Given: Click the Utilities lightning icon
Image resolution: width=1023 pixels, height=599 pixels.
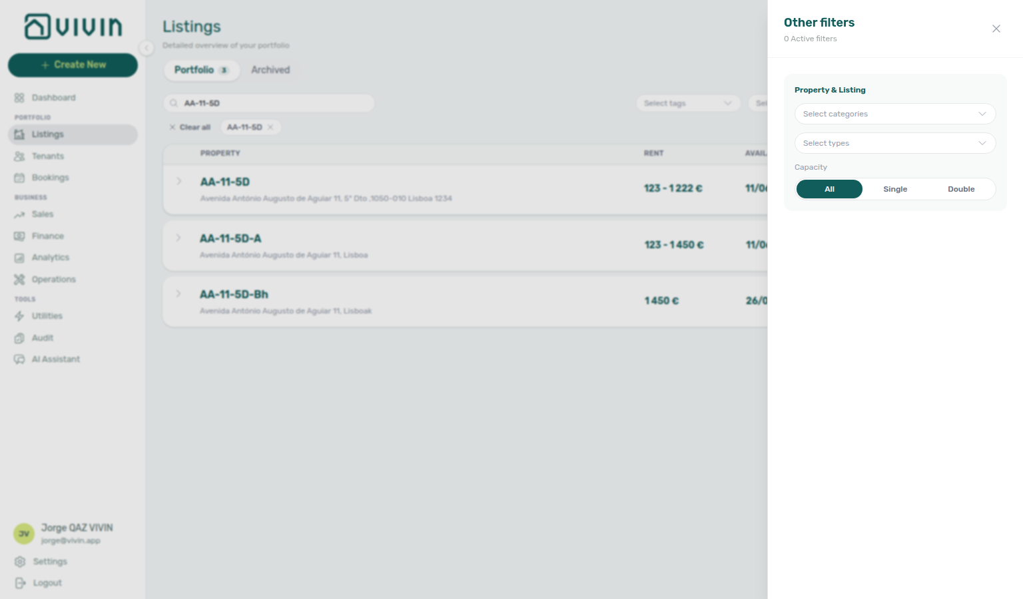Looking at the screenshot, I should coord(19,316).
